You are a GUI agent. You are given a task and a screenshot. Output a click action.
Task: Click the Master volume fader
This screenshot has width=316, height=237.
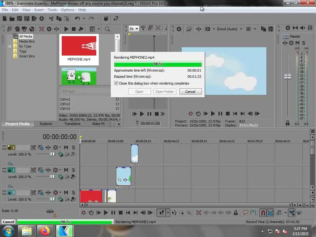[288, 77]
